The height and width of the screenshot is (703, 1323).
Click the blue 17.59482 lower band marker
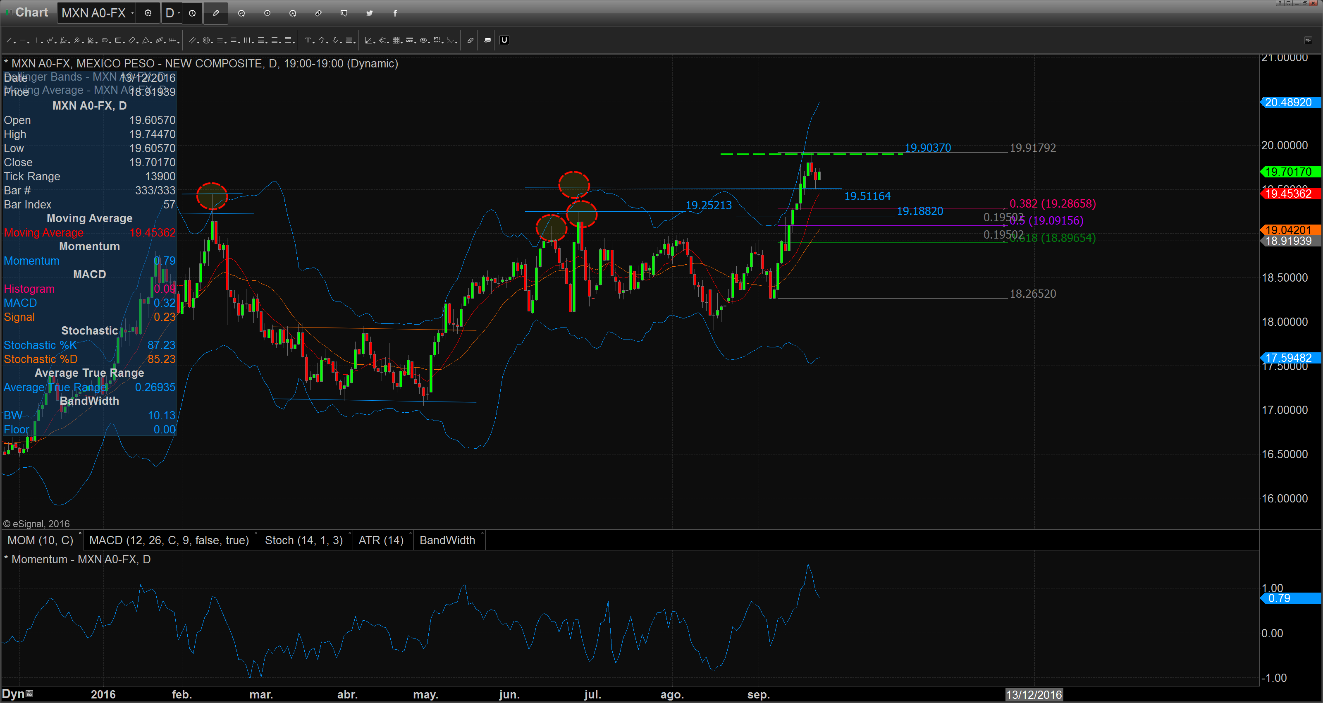pos(1291,358)
